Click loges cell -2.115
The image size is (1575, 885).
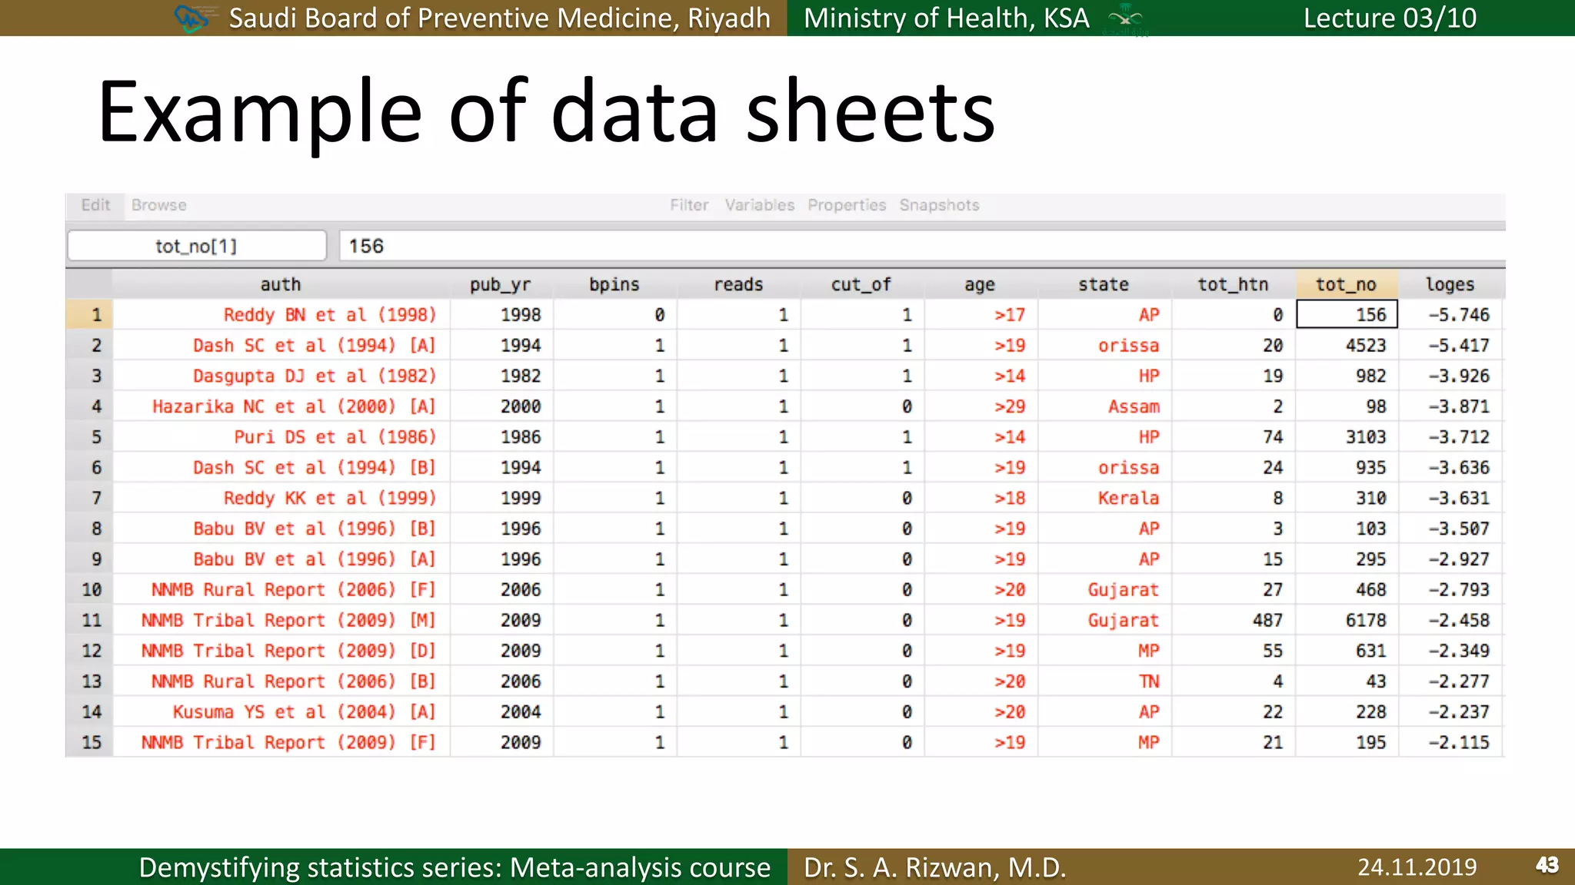[x=1450, y=742]
